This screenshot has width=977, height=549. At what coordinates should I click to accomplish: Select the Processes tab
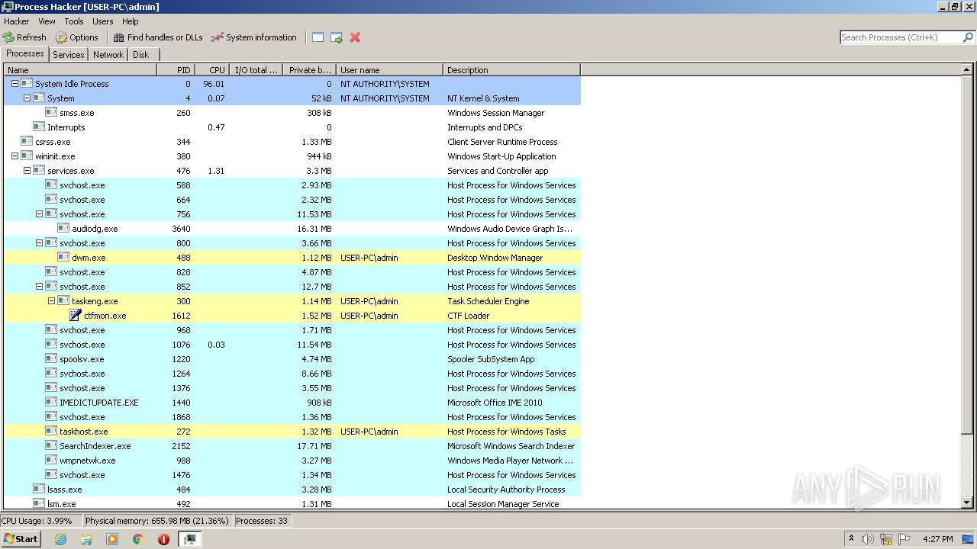tap(25, 53)
